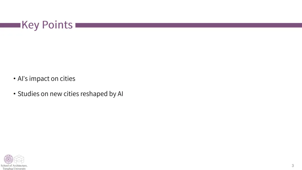The height and width of the screenshot is (170, 302).
Task: Click the word "on" in the first bullet
Action: tap(55, 79)
